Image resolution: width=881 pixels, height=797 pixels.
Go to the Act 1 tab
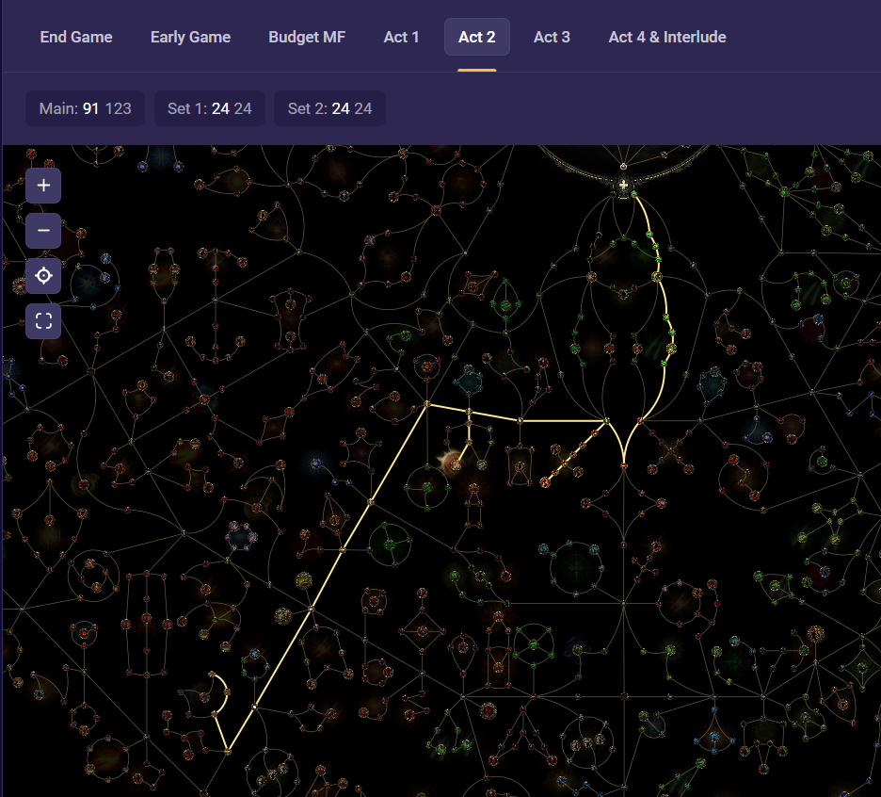(401, 37)
